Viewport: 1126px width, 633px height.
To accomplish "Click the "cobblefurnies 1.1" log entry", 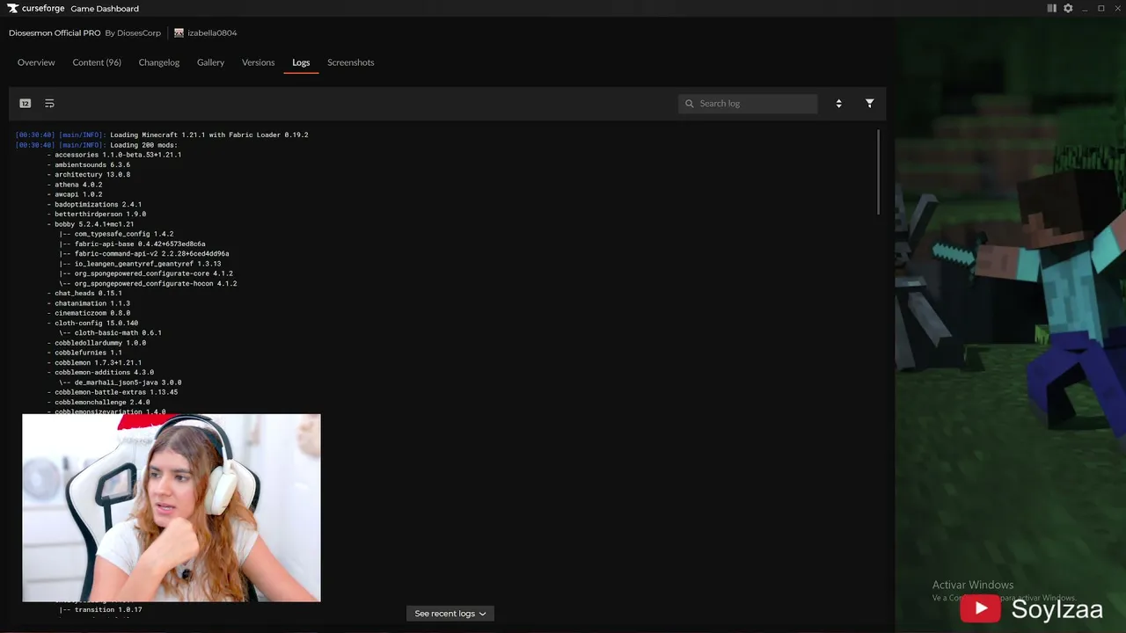I will 88,353.
